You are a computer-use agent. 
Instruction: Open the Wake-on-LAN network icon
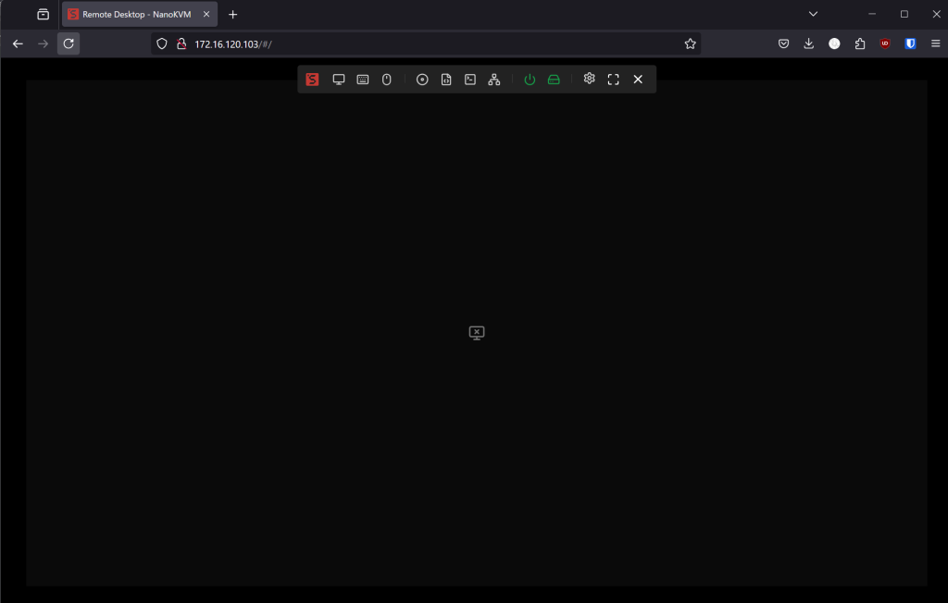click(x=494, y=80)
